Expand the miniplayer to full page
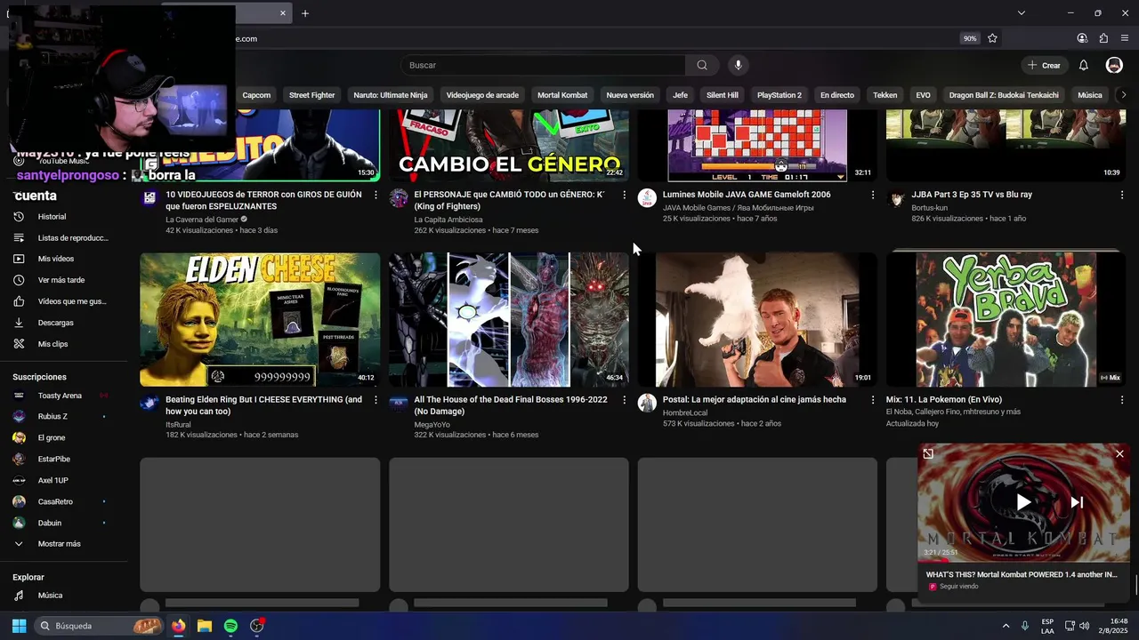The width and height of the screenshot is (1139, 640). tap(928, 454)
